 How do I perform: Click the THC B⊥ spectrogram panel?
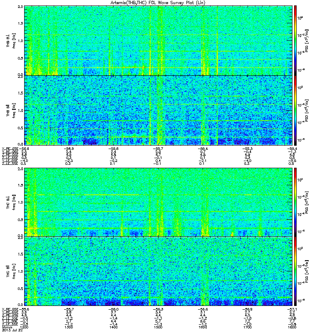pos(158,202)
